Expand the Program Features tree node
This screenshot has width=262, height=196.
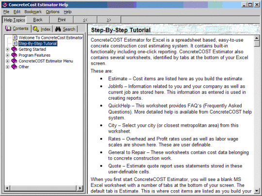point(7,55)
